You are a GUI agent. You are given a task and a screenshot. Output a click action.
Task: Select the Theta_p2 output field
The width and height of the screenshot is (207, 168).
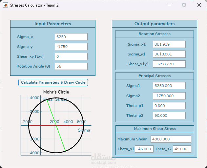(x=169, y=115)
